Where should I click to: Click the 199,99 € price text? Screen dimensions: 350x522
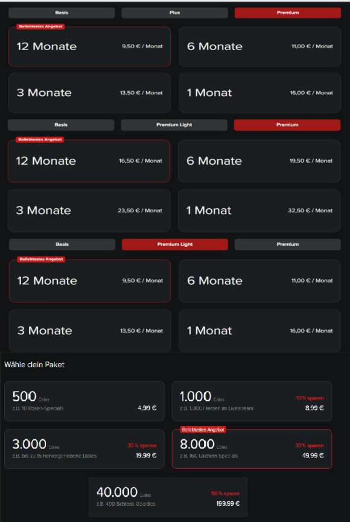227,503
